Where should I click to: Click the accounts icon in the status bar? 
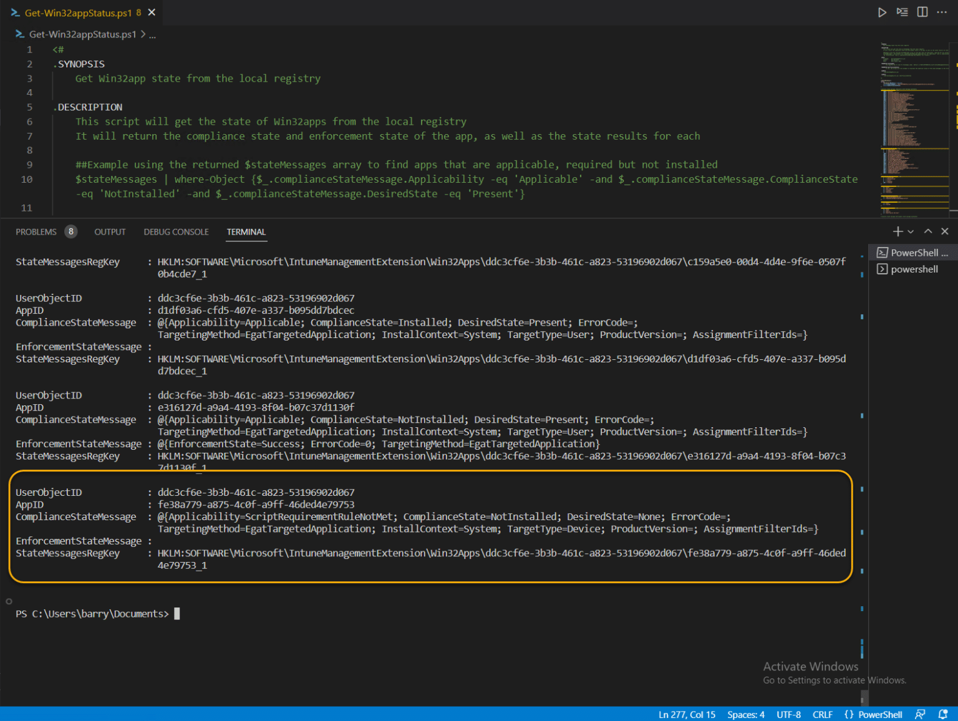(x=920, y=714)
